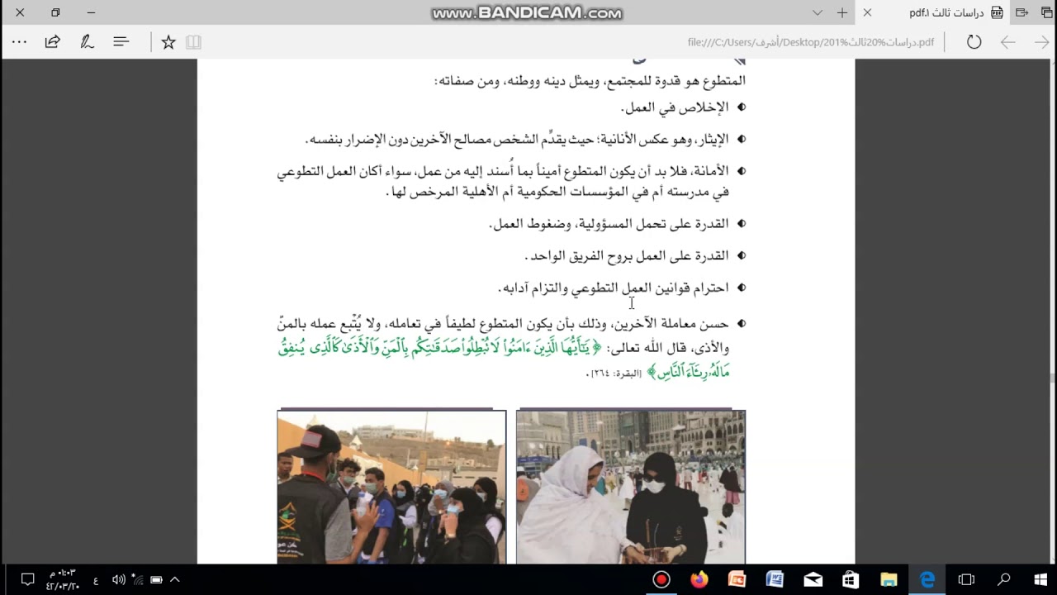The image size is (1057, 595).
Task: Click the green Quran verse text
Action: point(504,359)
